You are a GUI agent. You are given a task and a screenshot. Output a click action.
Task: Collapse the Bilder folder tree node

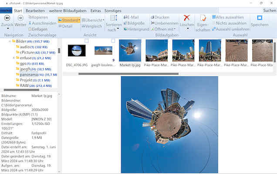[9, 41]
